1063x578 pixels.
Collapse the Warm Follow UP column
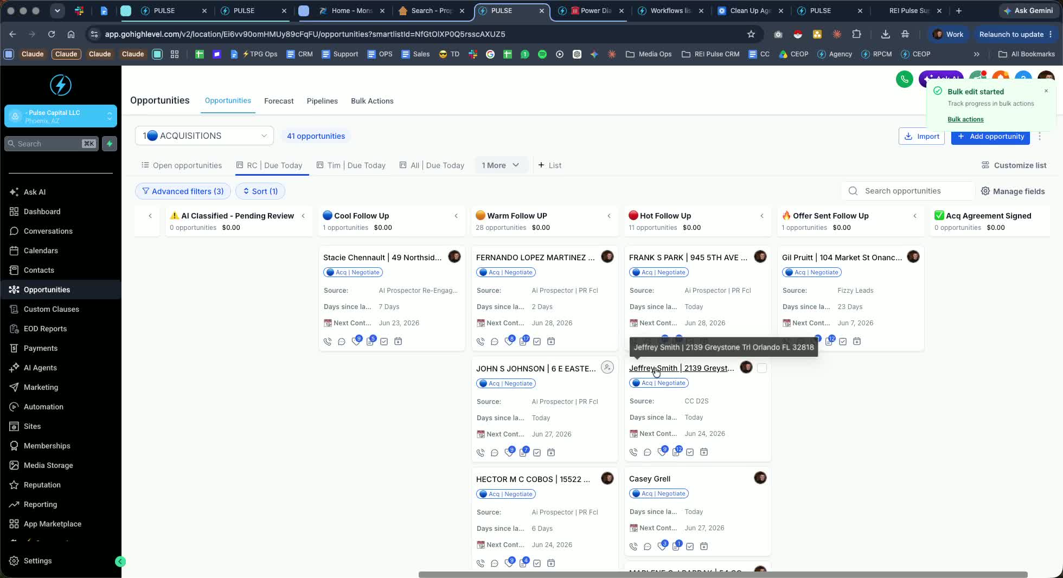point(609,216)
